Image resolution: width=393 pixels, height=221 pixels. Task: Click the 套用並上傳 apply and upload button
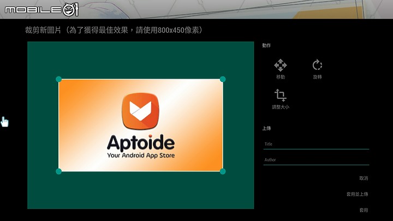tap(357, 194)
